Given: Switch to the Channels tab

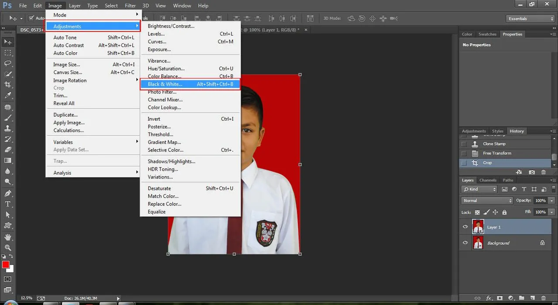Looking at the screenshot, I should click(x=488, y=180).
